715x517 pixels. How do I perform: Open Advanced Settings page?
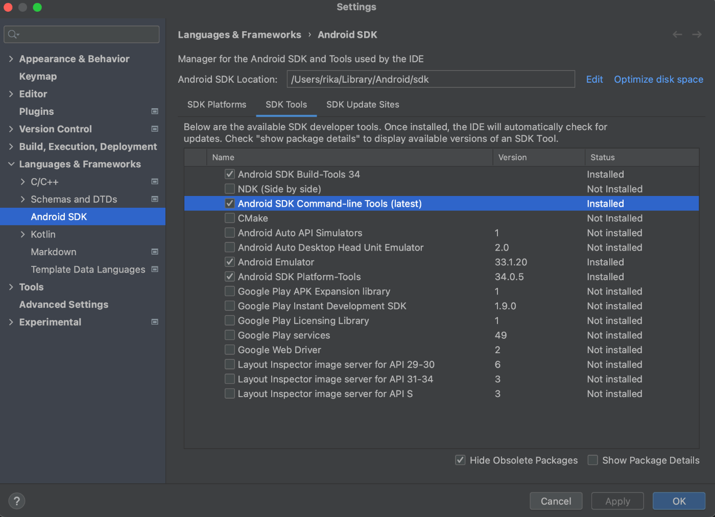64,305
